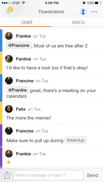
Task: Tap the @Frankie mention tag
Action: click(x=18, y=90)
